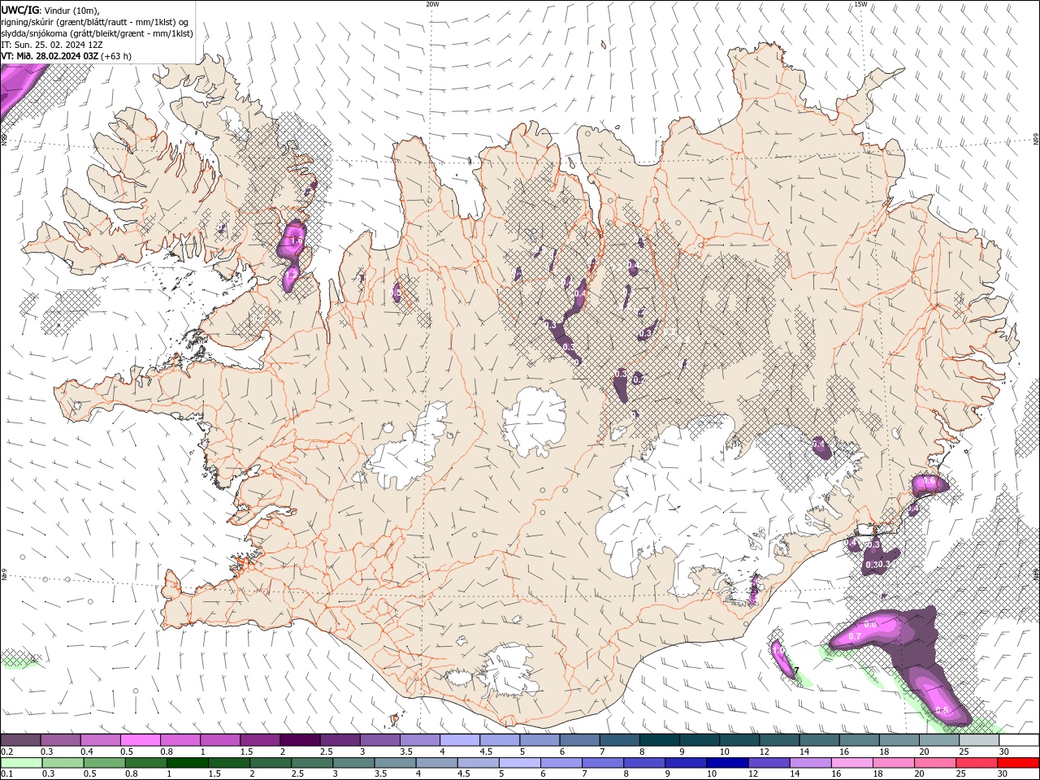Click the "18" label on the snow scale
This screenshot has height=780, width=1040.
[x=884, y=752]
